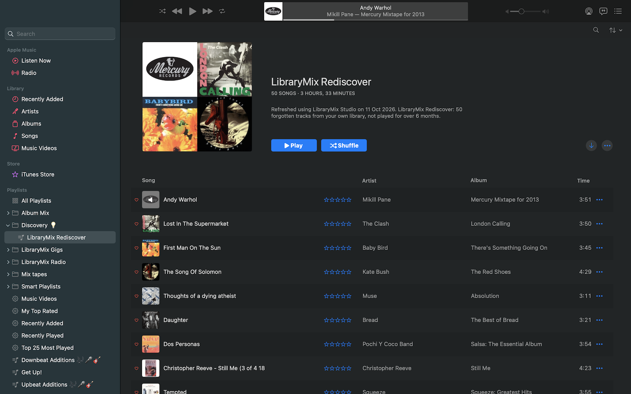Toggle the heart on Daughter
This screenshot has width=631, height=394.
click(136, 320)
